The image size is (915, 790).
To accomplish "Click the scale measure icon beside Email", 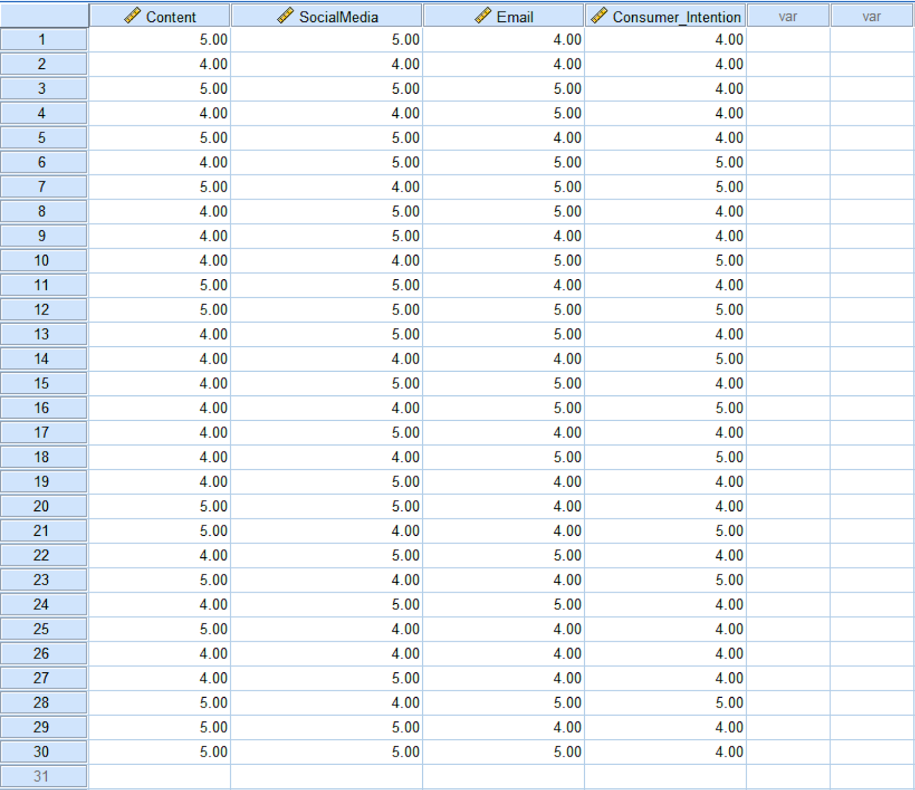I will (484, 17).
